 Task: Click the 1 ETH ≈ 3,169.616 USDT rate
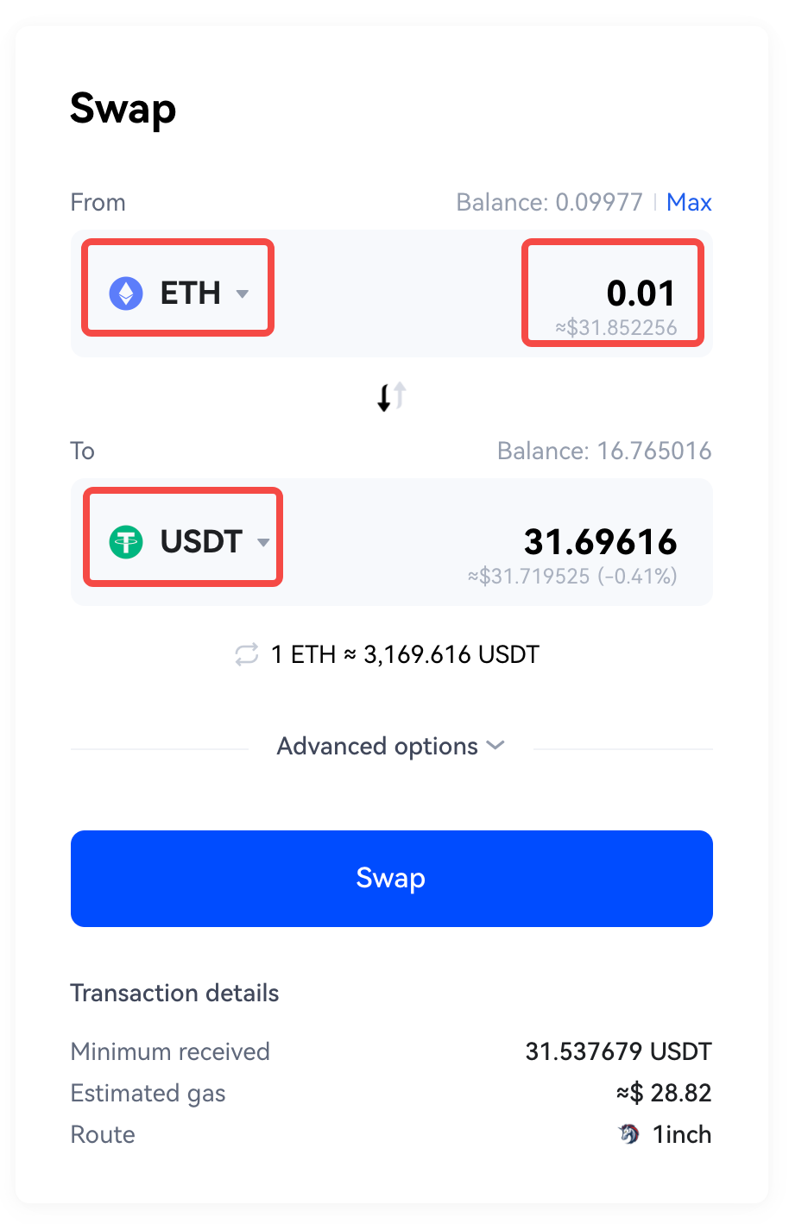point(405,654)
